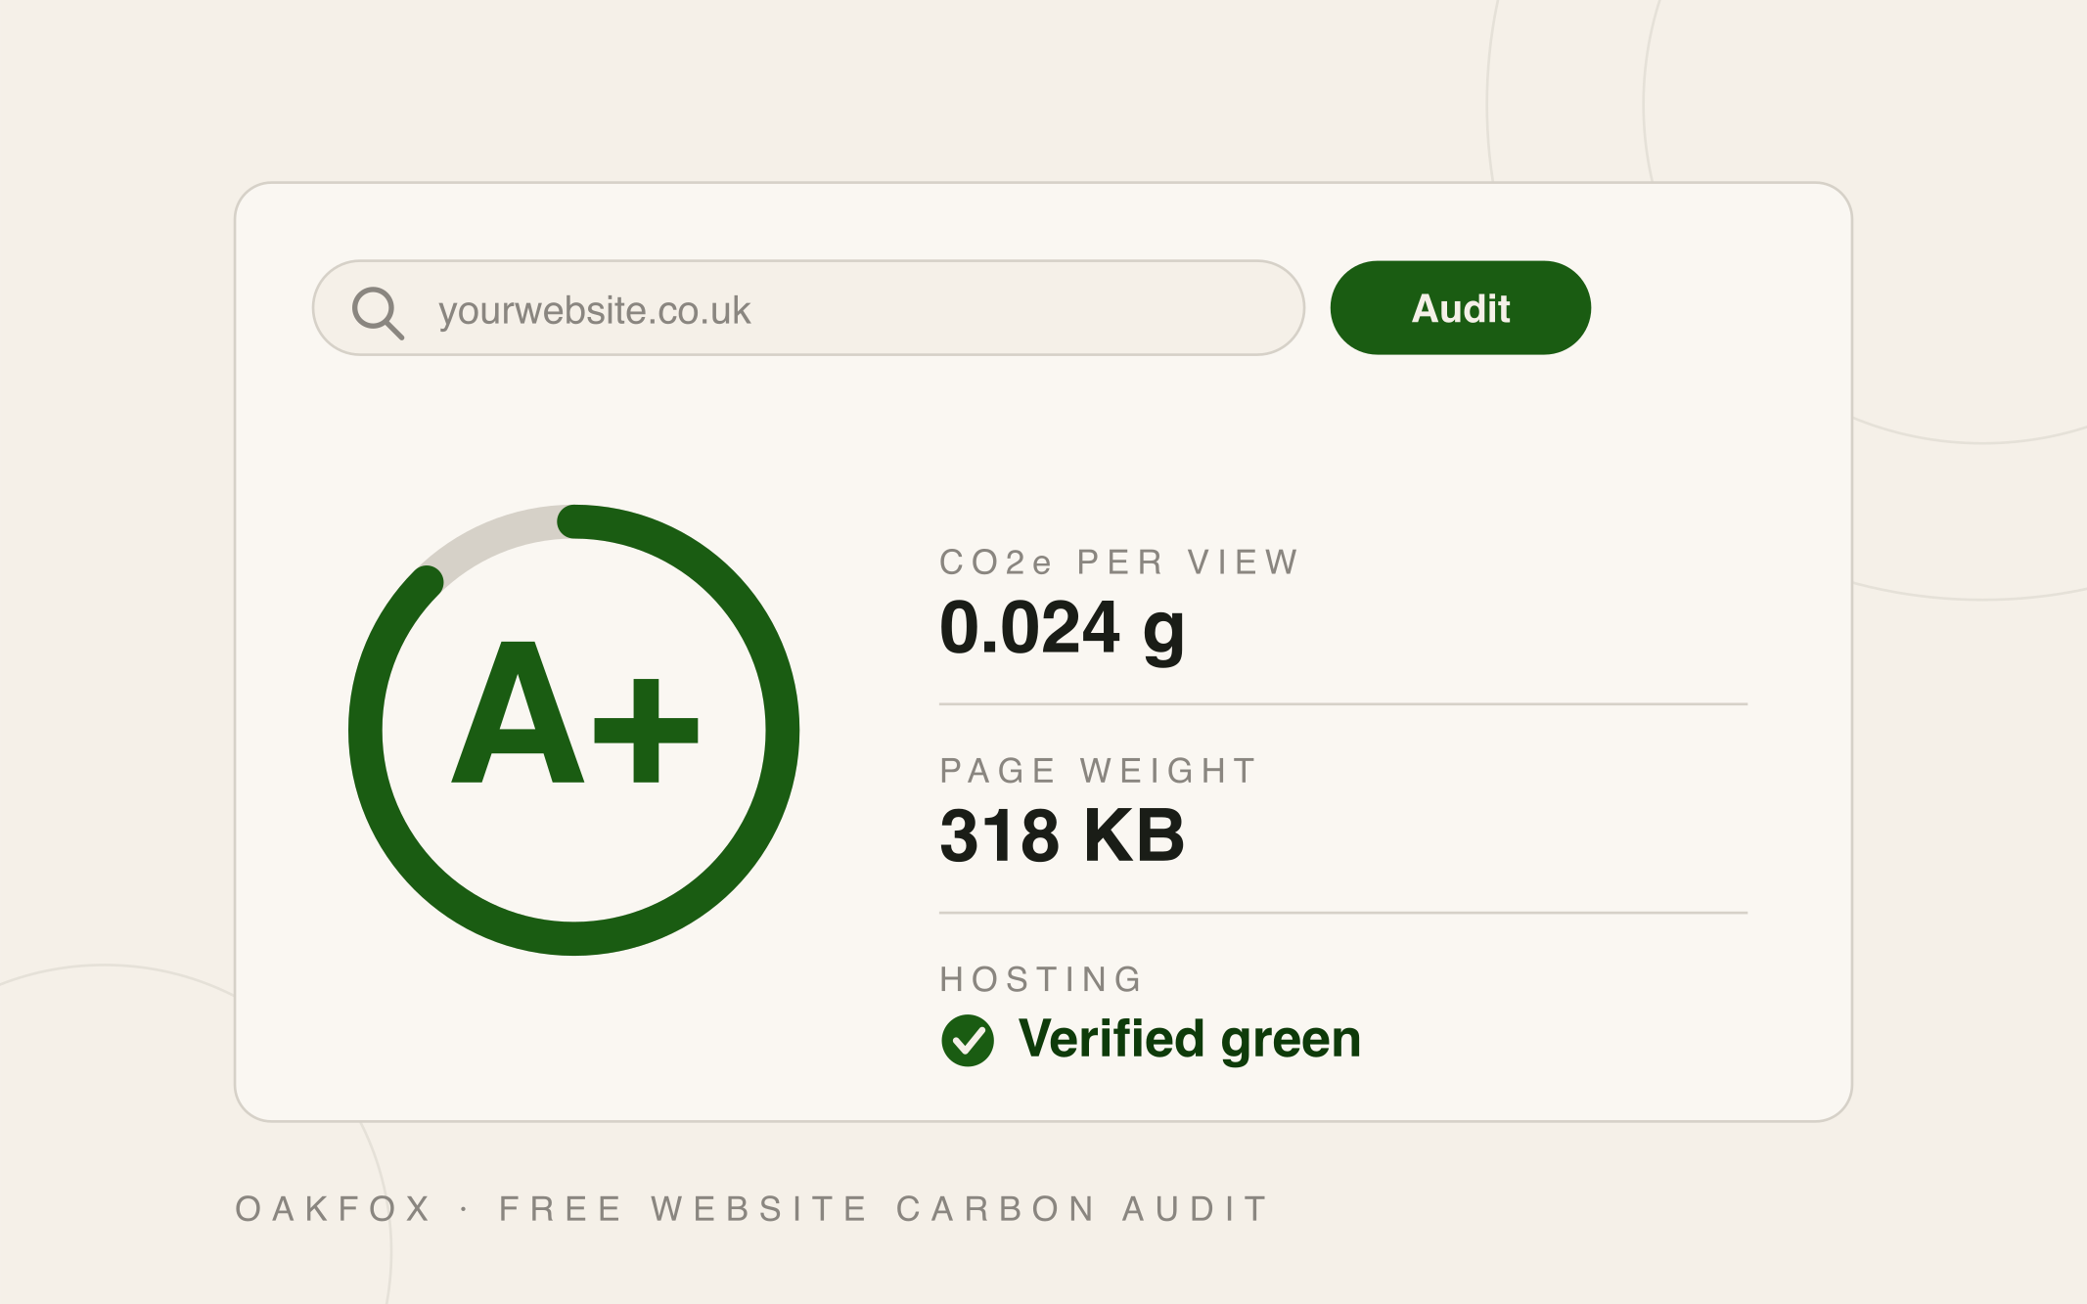Click the green Audit button
The image size is (2087, 1304).
[x=1460, y=308]
